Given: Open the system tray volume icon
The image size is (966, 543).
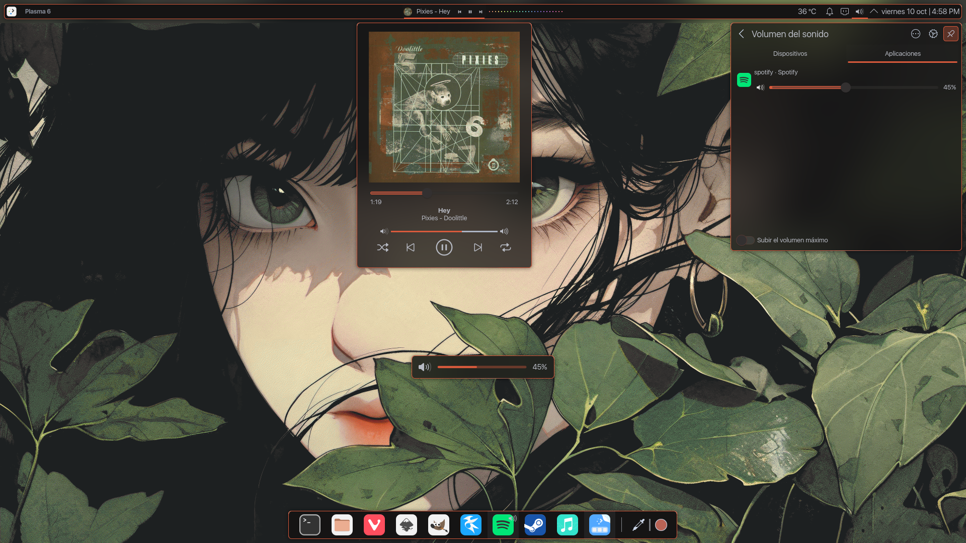Looking at the screenshot, I should tap(859, 12).
